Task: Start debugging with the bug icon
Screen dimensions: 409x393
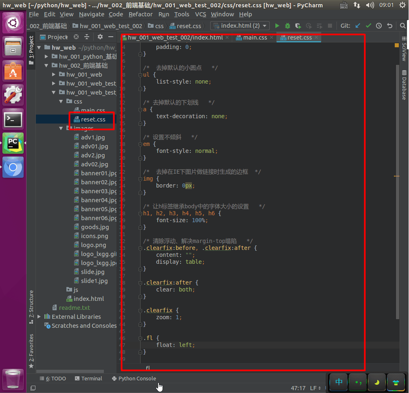Action: 288,26
